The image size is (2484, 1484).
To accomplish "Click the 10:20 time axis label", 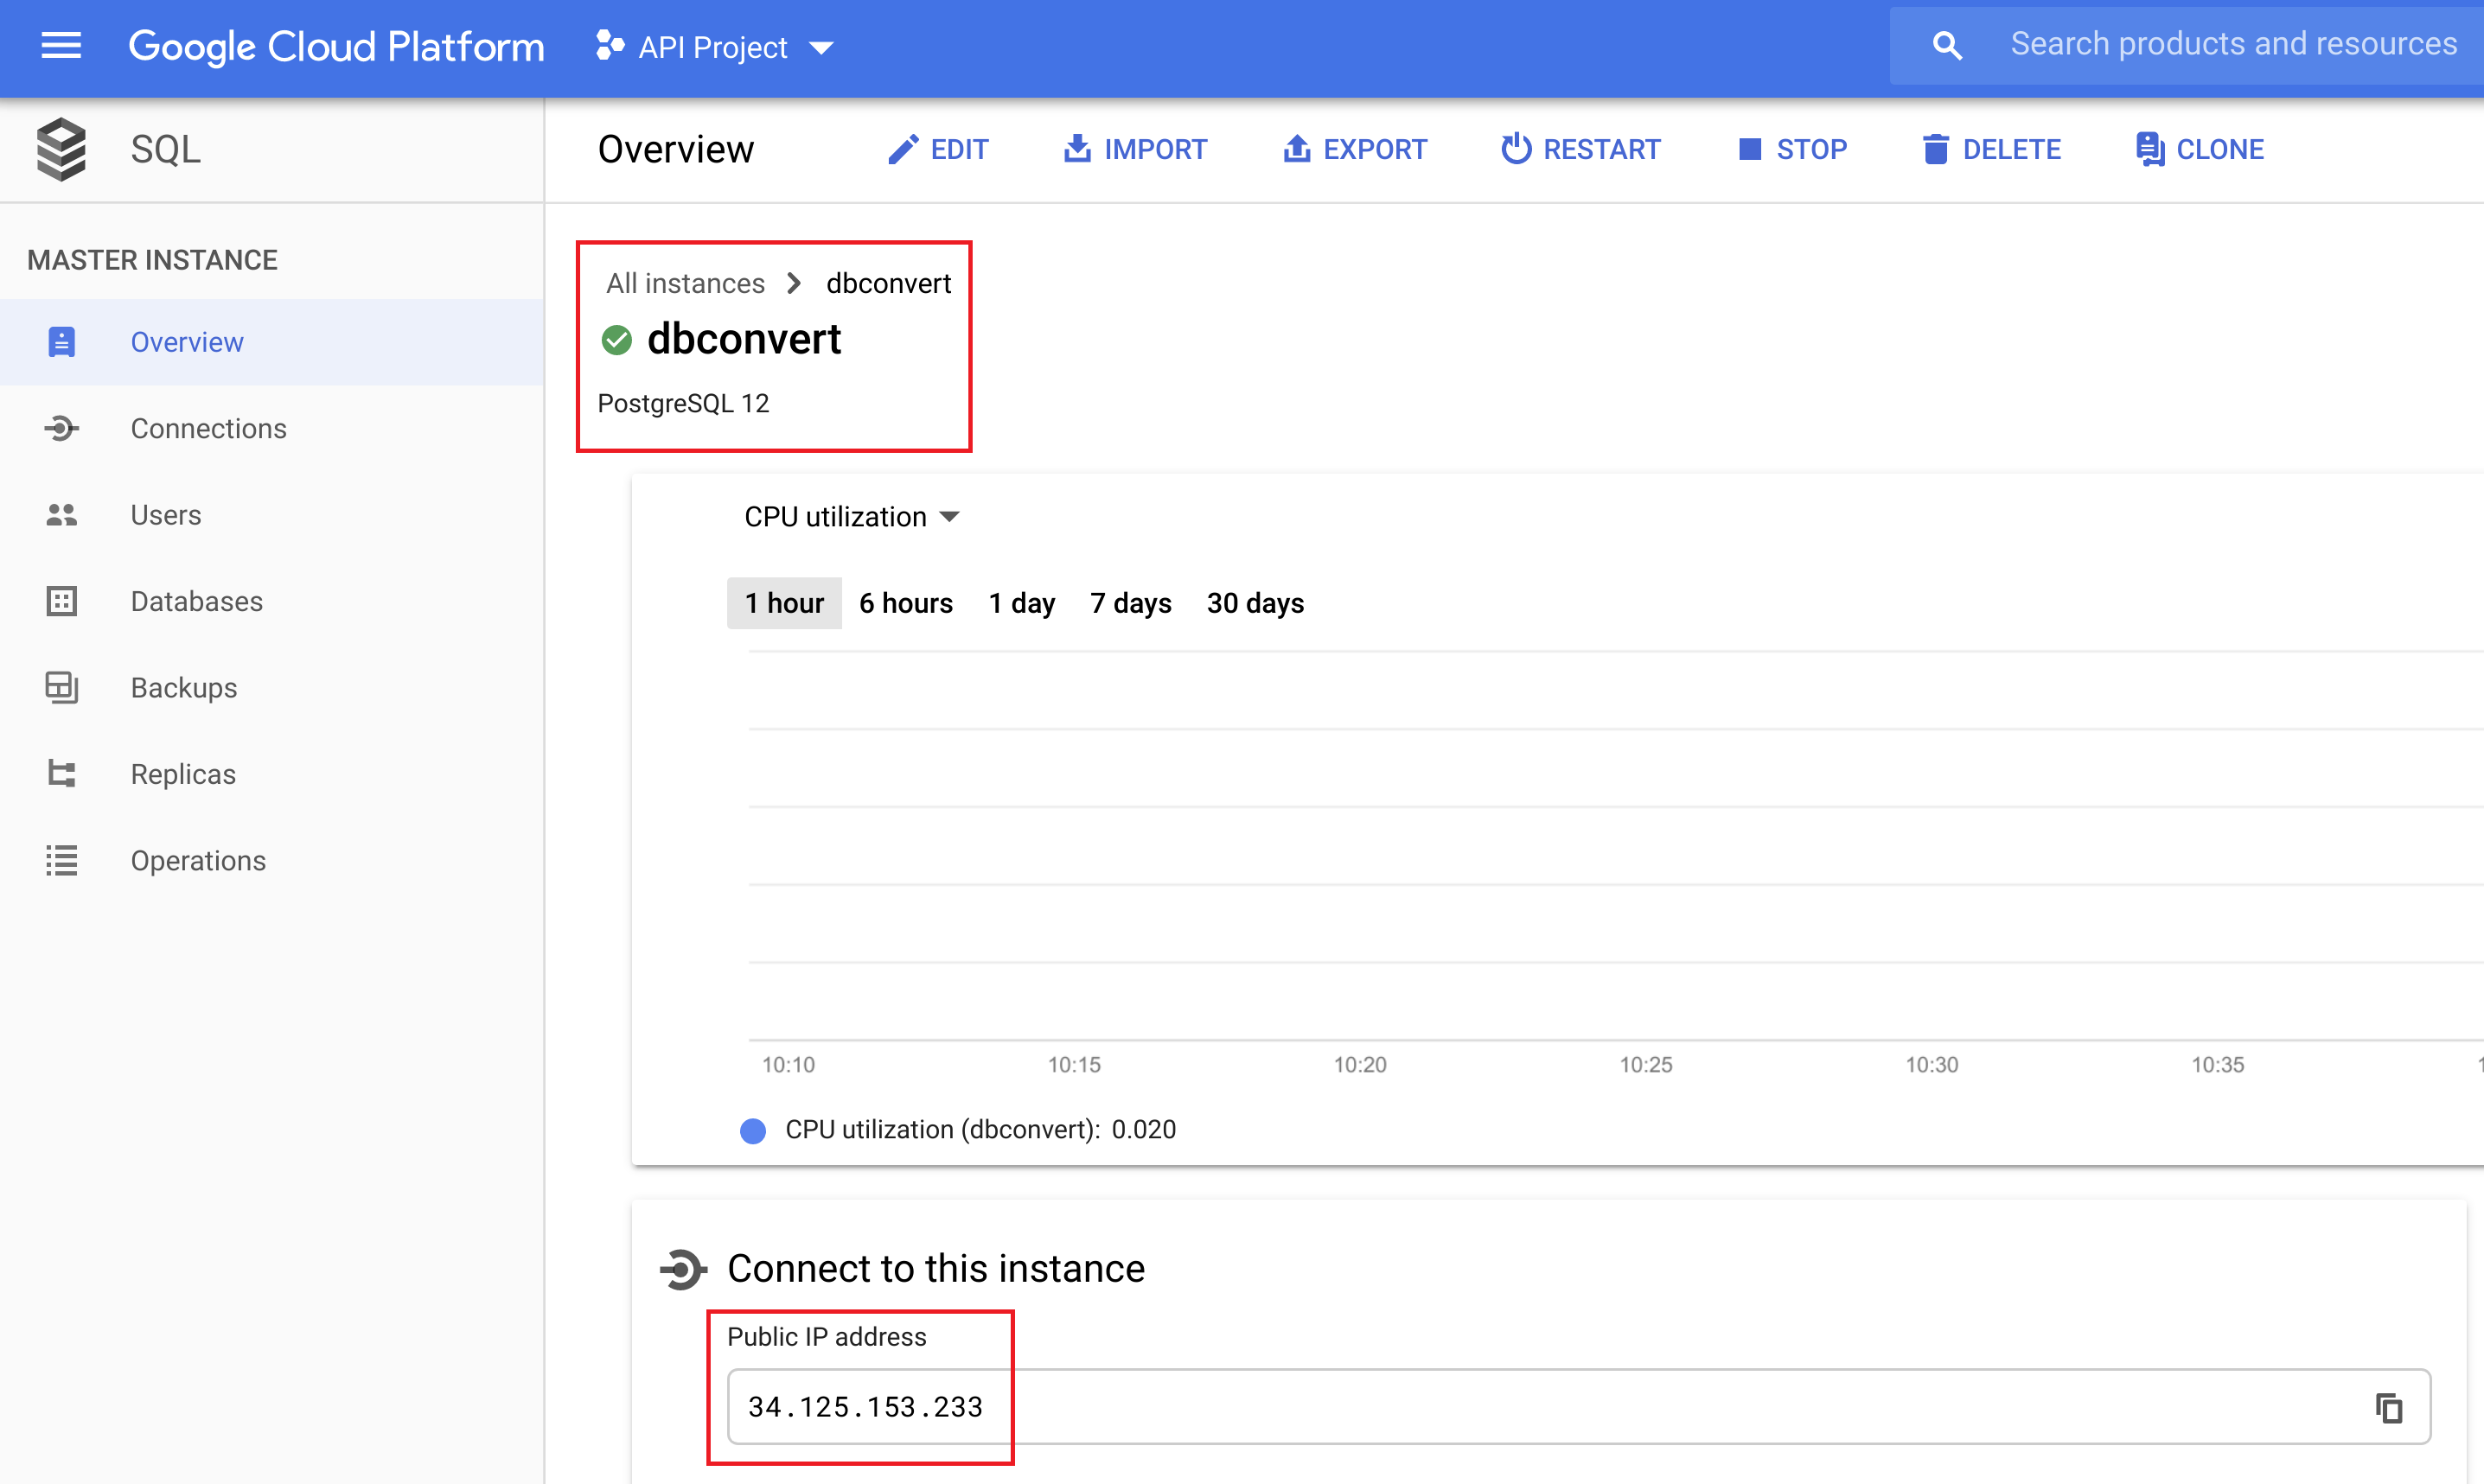I will point(1361,1065).
